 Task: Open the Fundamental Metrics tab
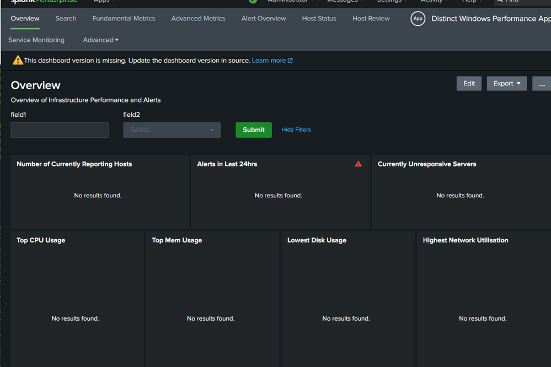pos(124,19)
